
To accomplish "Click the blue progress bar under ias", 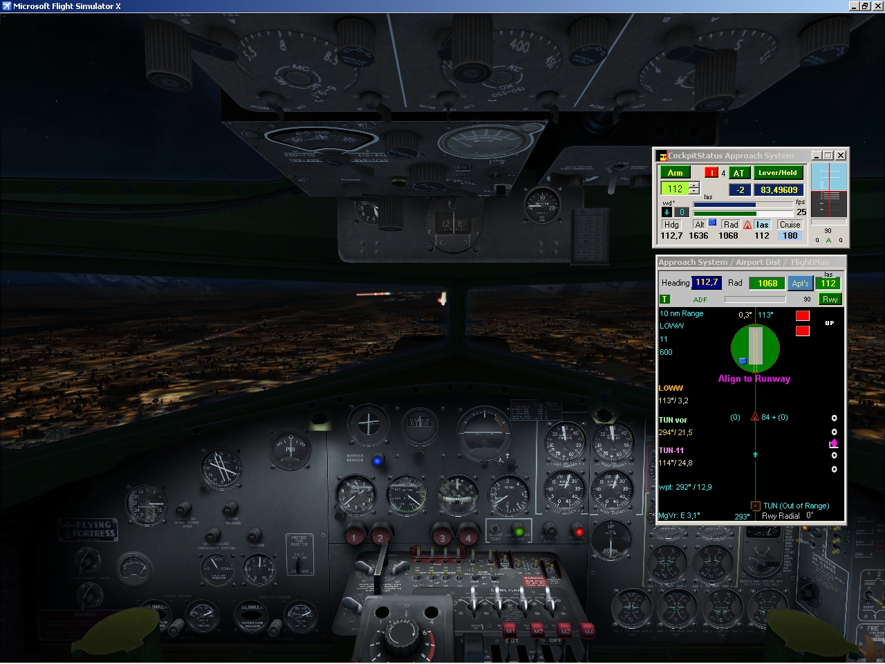I will (743, 205).
